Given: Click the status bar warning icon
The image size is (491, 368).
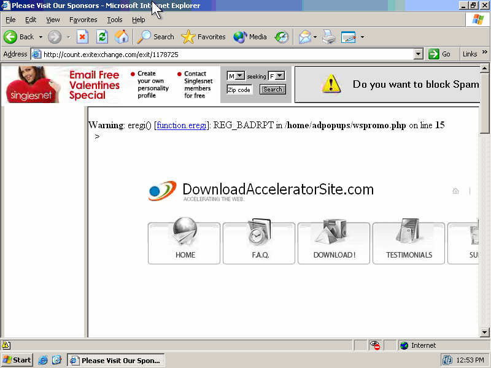Looking at the screenshot, I should (6, 345).
